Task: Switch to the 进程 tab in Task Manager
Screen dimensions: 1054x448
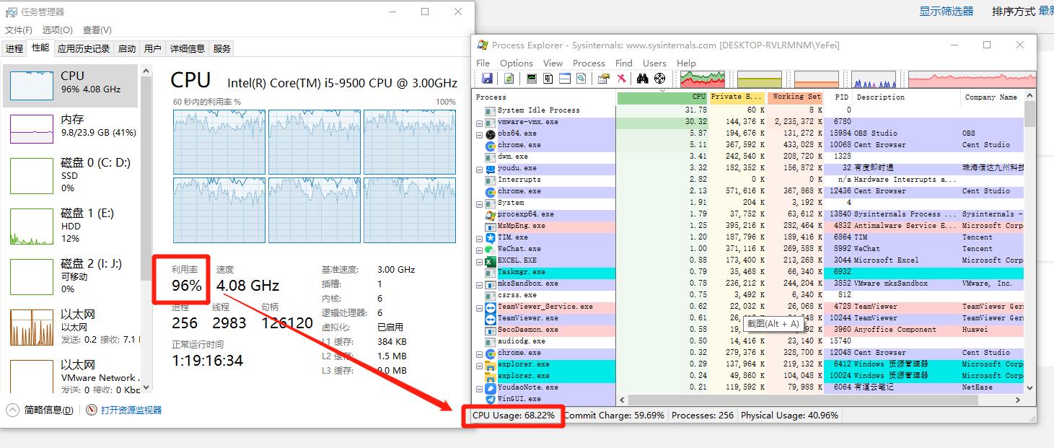Action: (x=14, y=48)
